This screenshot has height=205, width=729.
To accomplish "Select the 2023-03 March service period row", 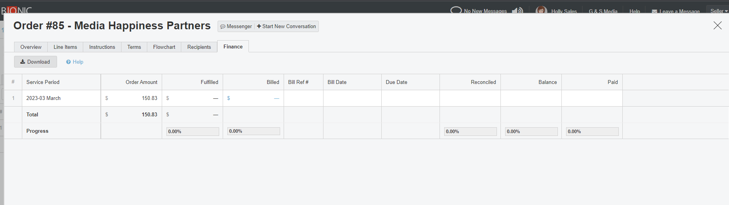I will click(x=43, y=98).
